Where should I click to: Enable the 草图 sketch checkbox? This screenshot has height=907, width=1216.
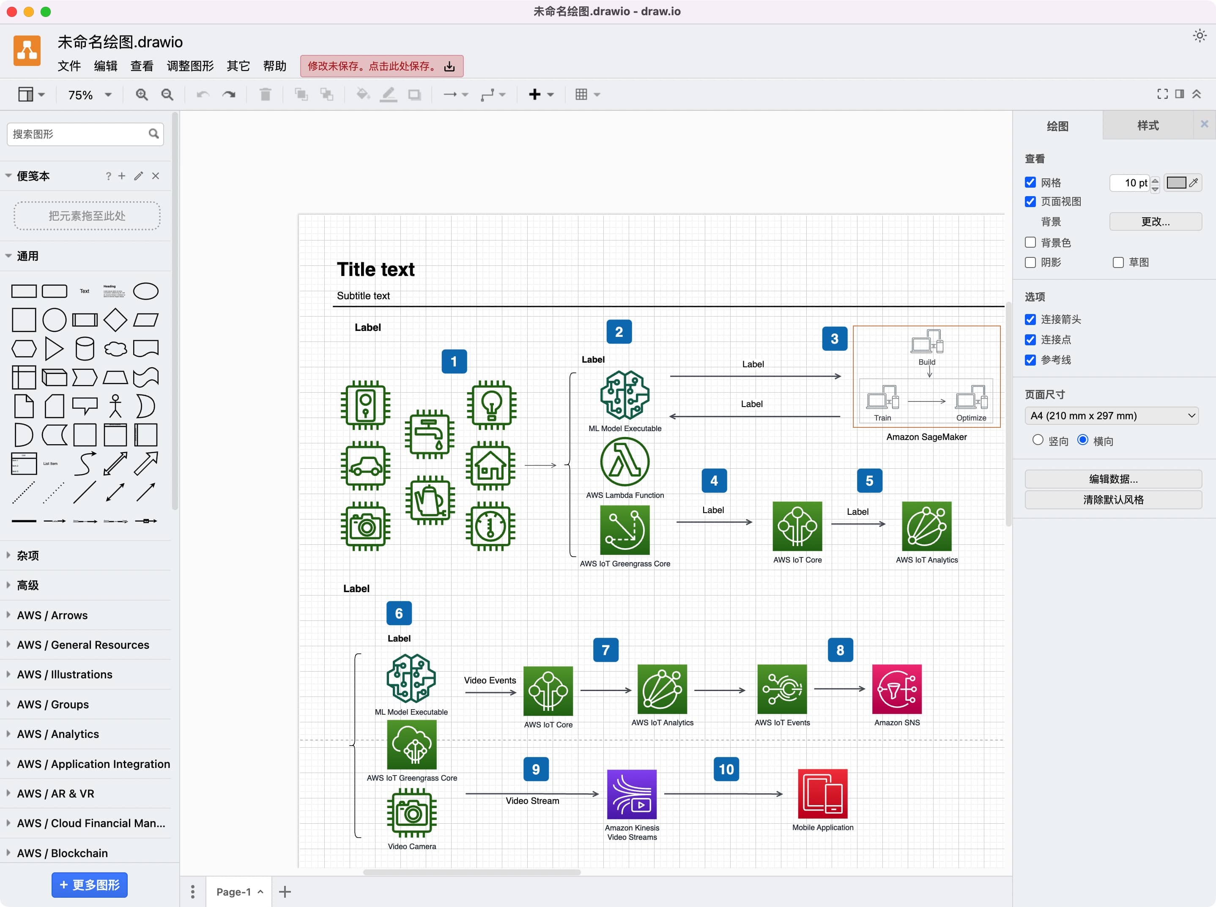(1118, 262)
